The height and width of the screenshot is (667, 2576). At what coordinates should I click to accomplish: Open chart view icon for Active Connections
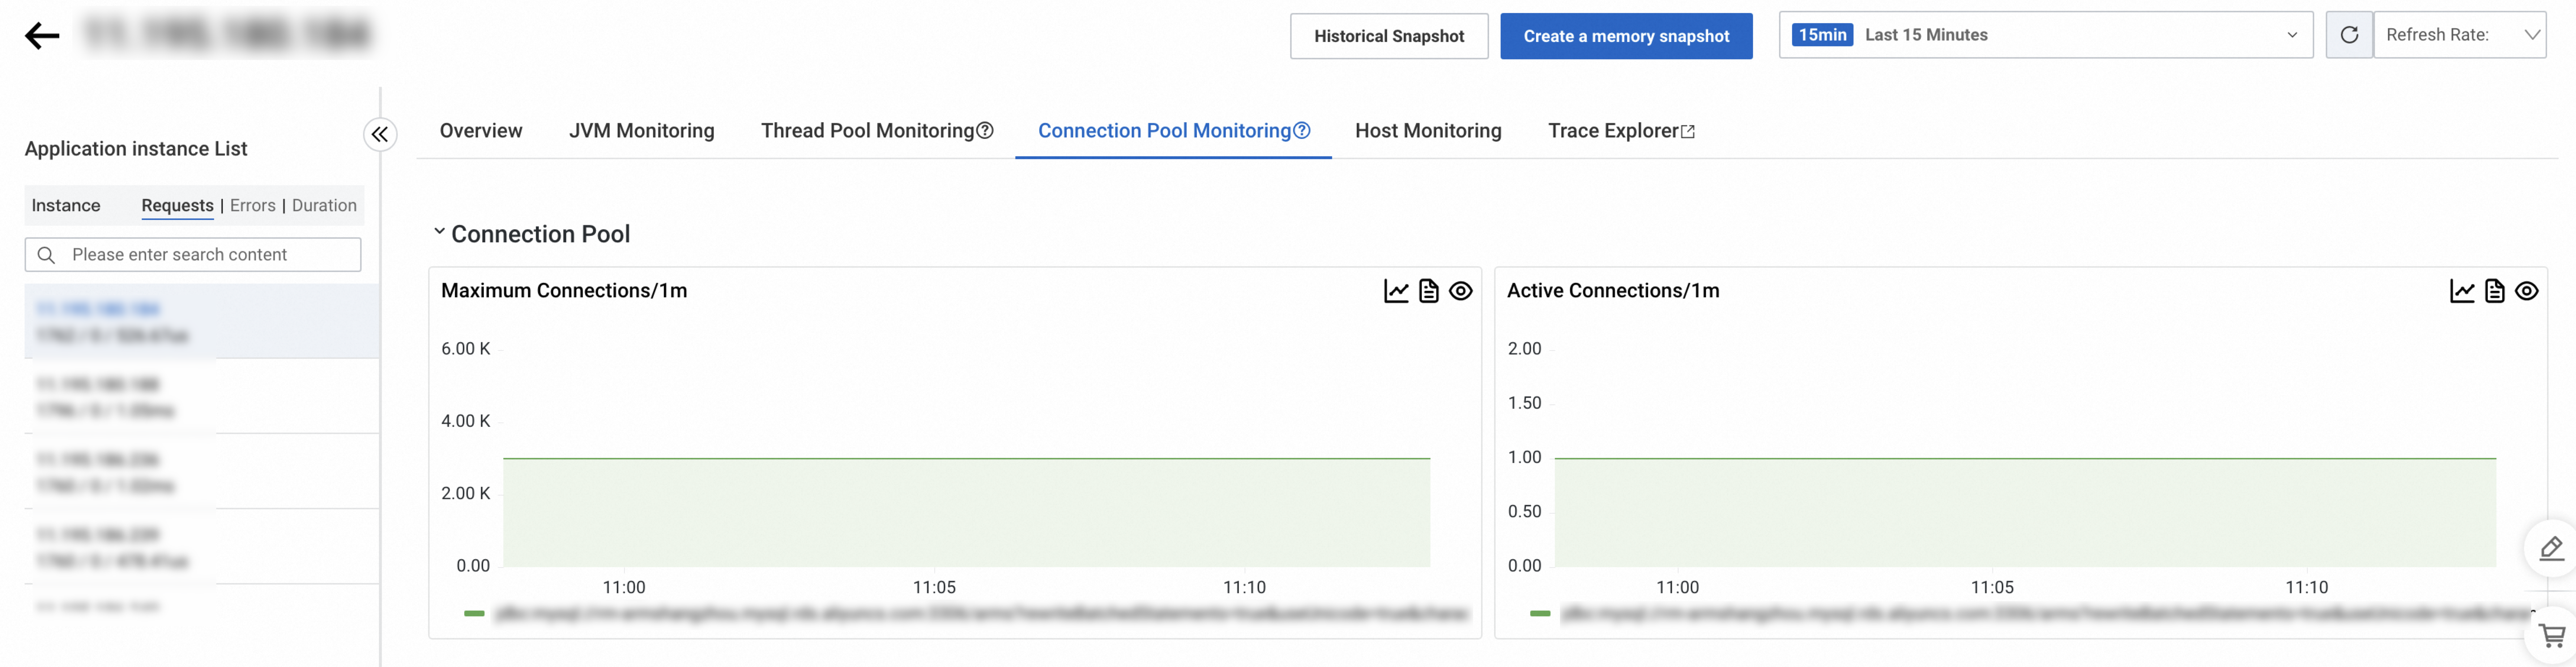tap(2462, 291)
